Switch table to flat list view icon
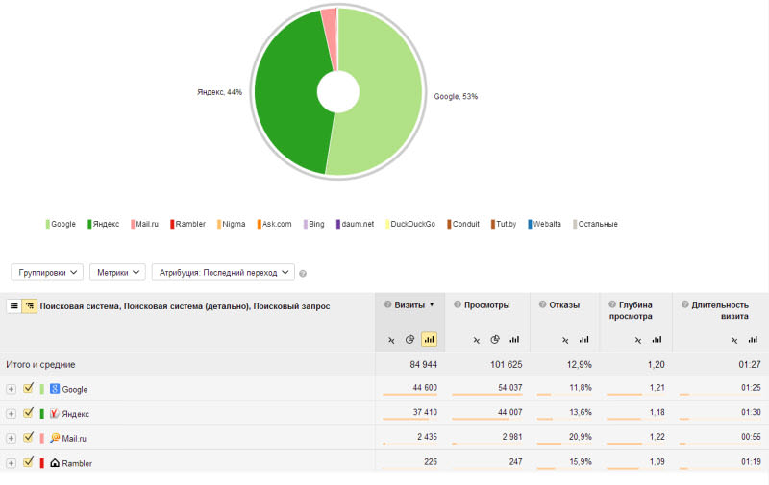 14,306
